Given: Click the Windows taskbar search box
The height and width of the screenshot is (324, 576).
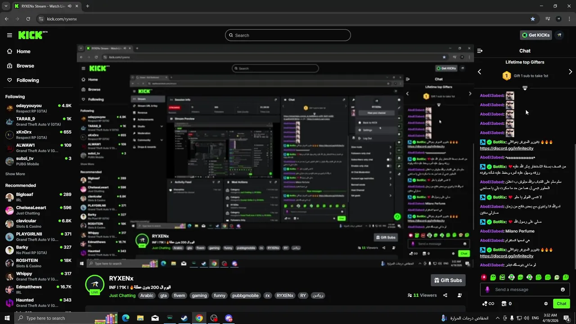Looking at the screenshot, I should coord(67,318).
